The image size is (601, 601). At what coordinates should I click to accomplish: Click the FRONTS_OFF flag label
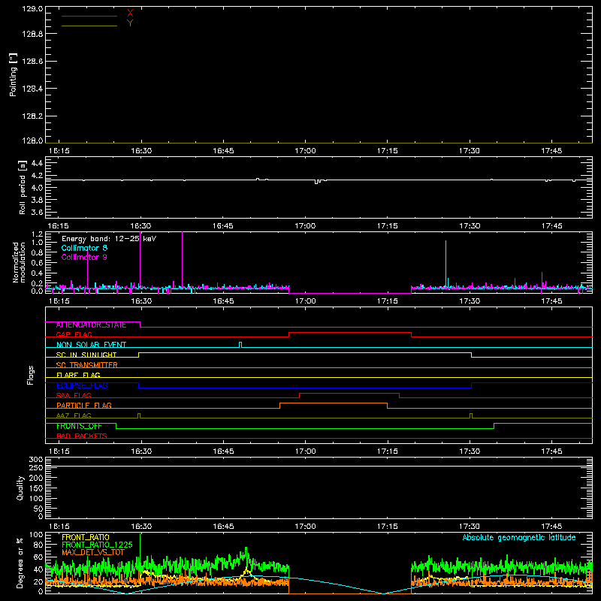pos(79,426)
